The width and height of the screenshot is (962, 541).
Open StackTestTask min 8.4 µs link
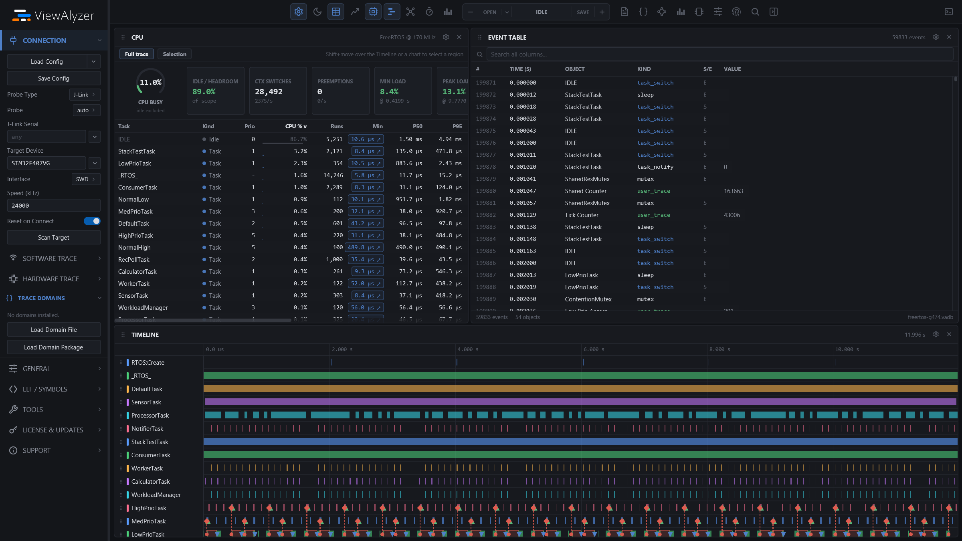(x=368, y=151)
